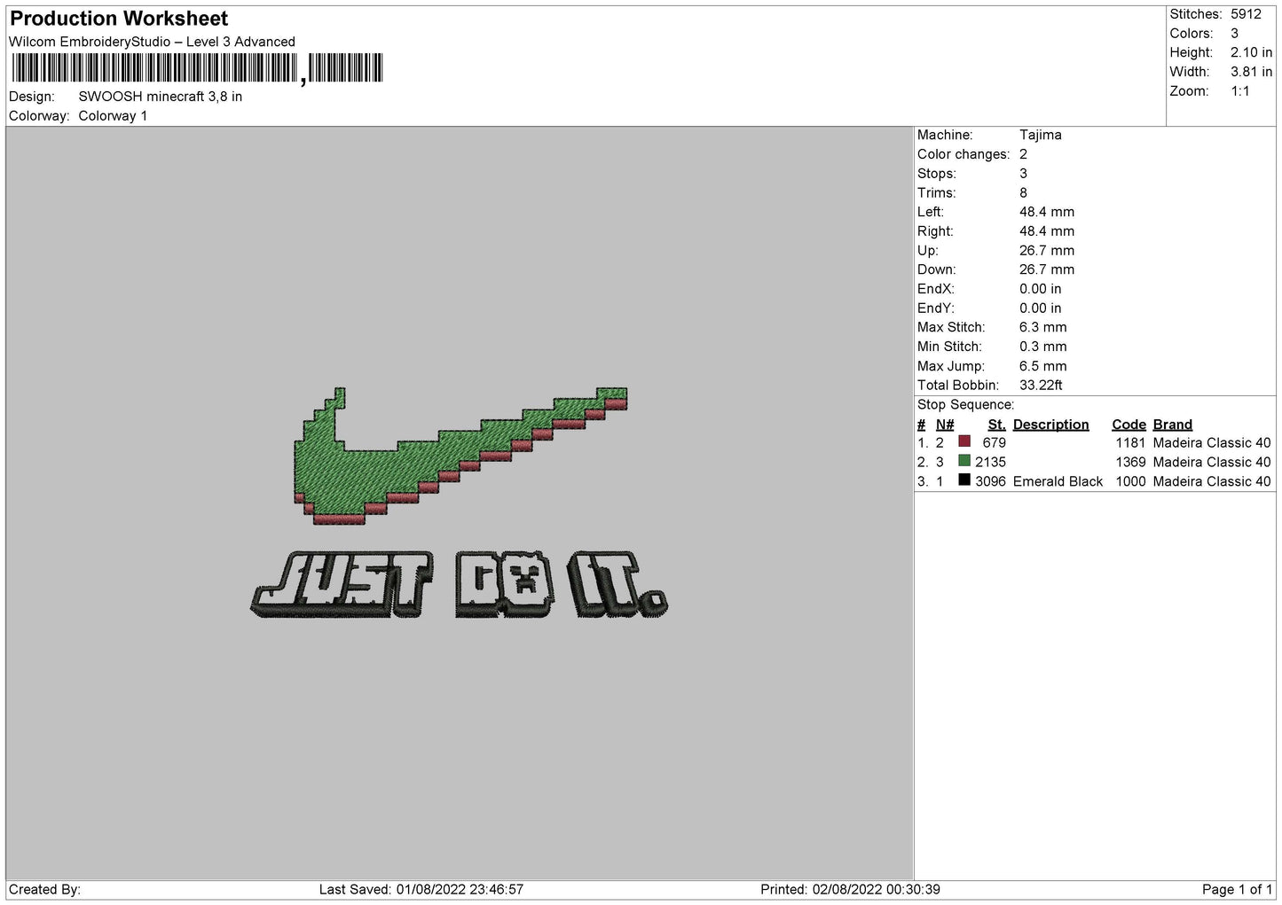Click the green color swatch for thread 2135
This screenshot has height=905, width=1282.
click(x=964, y=461)
